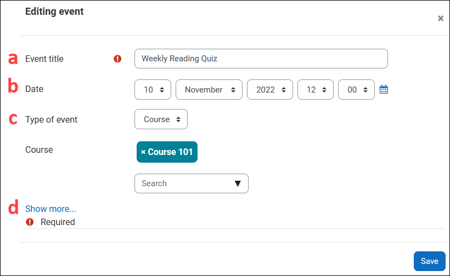Image resolution: width=450 pixels, height=276 pixels.
Task: Open the calendar date picker icon
Action: click(x=384, y=89)
